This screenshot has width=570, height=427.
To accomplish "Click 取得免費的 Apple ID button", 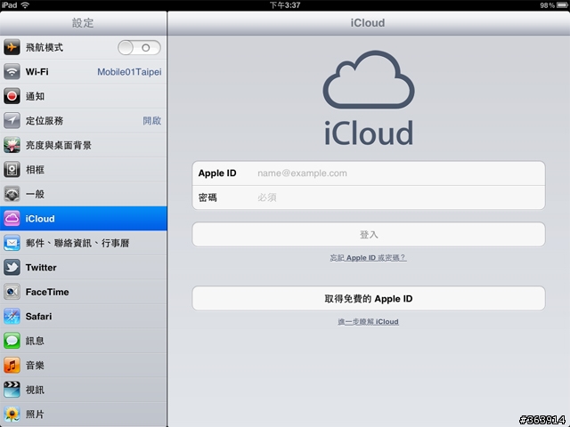I will [x=369, y=299].
